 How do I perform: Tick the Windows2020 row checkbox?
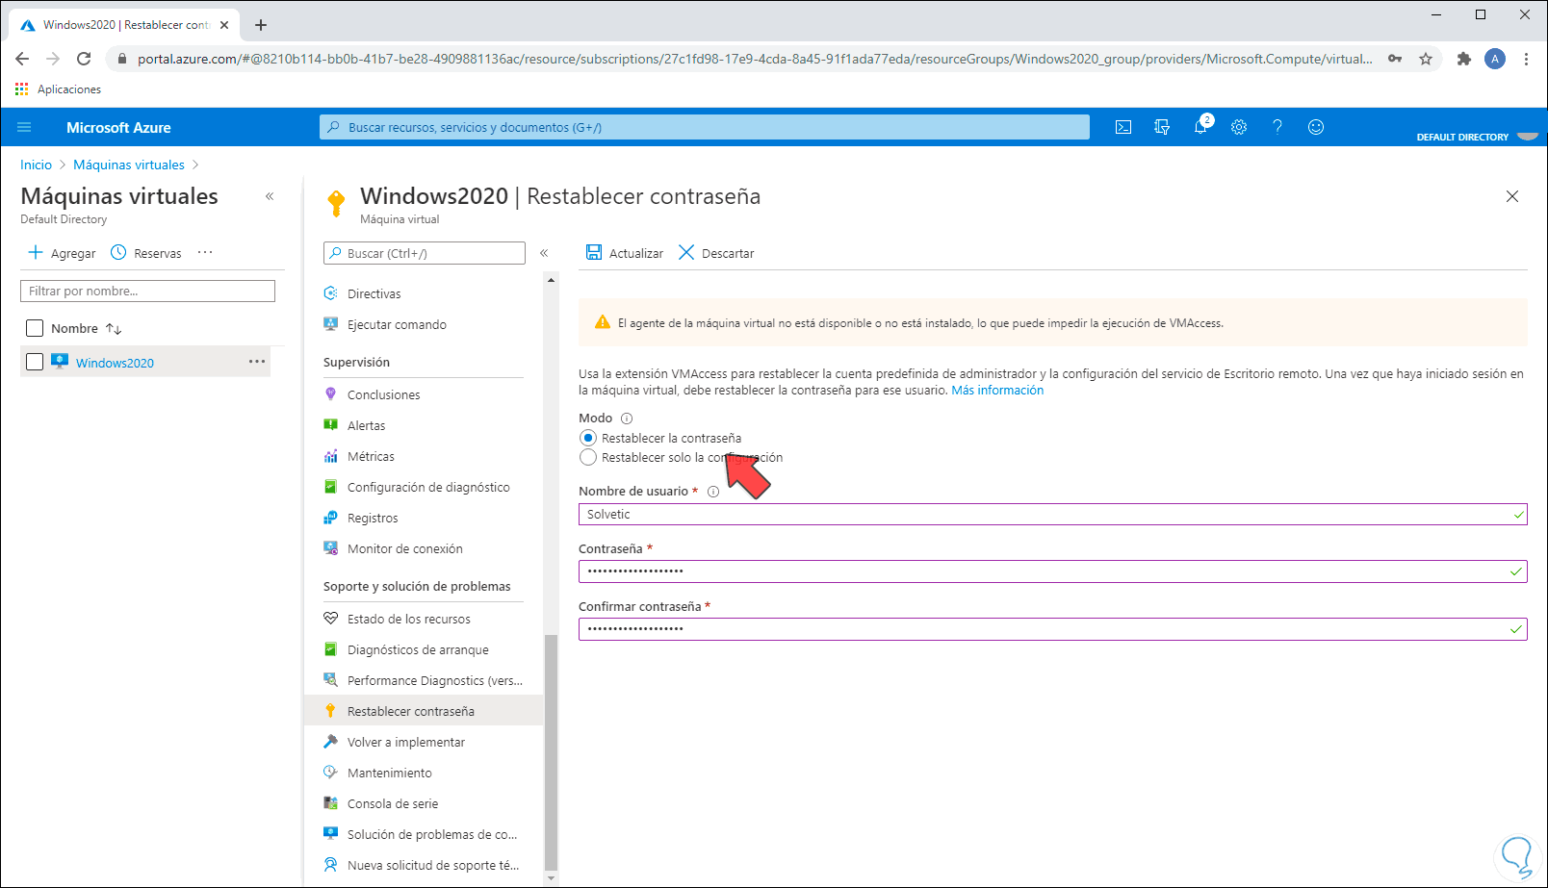pyautogui.click(x=35, y=362)
